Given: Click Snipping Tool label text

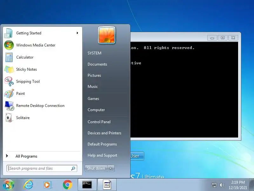Looking at the screenshot, I should tap(28, 81).
